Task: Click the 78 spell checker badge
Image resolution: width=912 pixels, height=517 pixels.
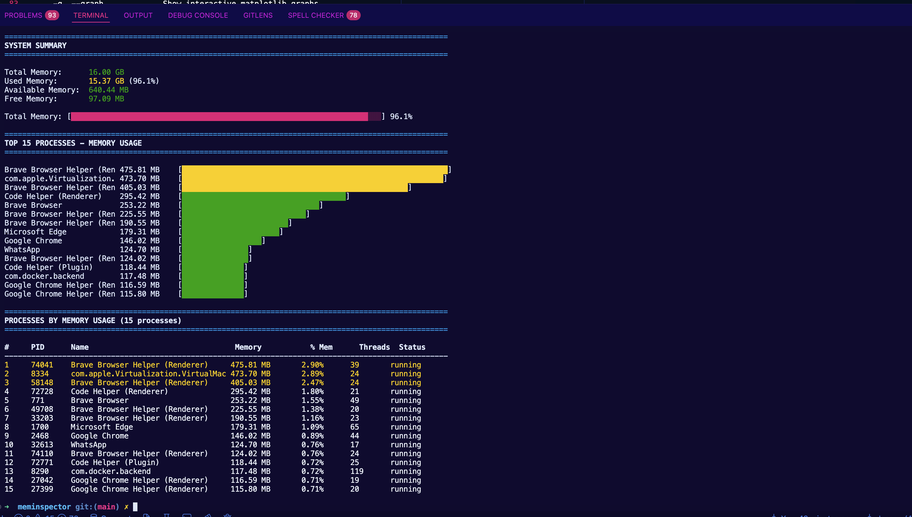Action: [353, 15]
